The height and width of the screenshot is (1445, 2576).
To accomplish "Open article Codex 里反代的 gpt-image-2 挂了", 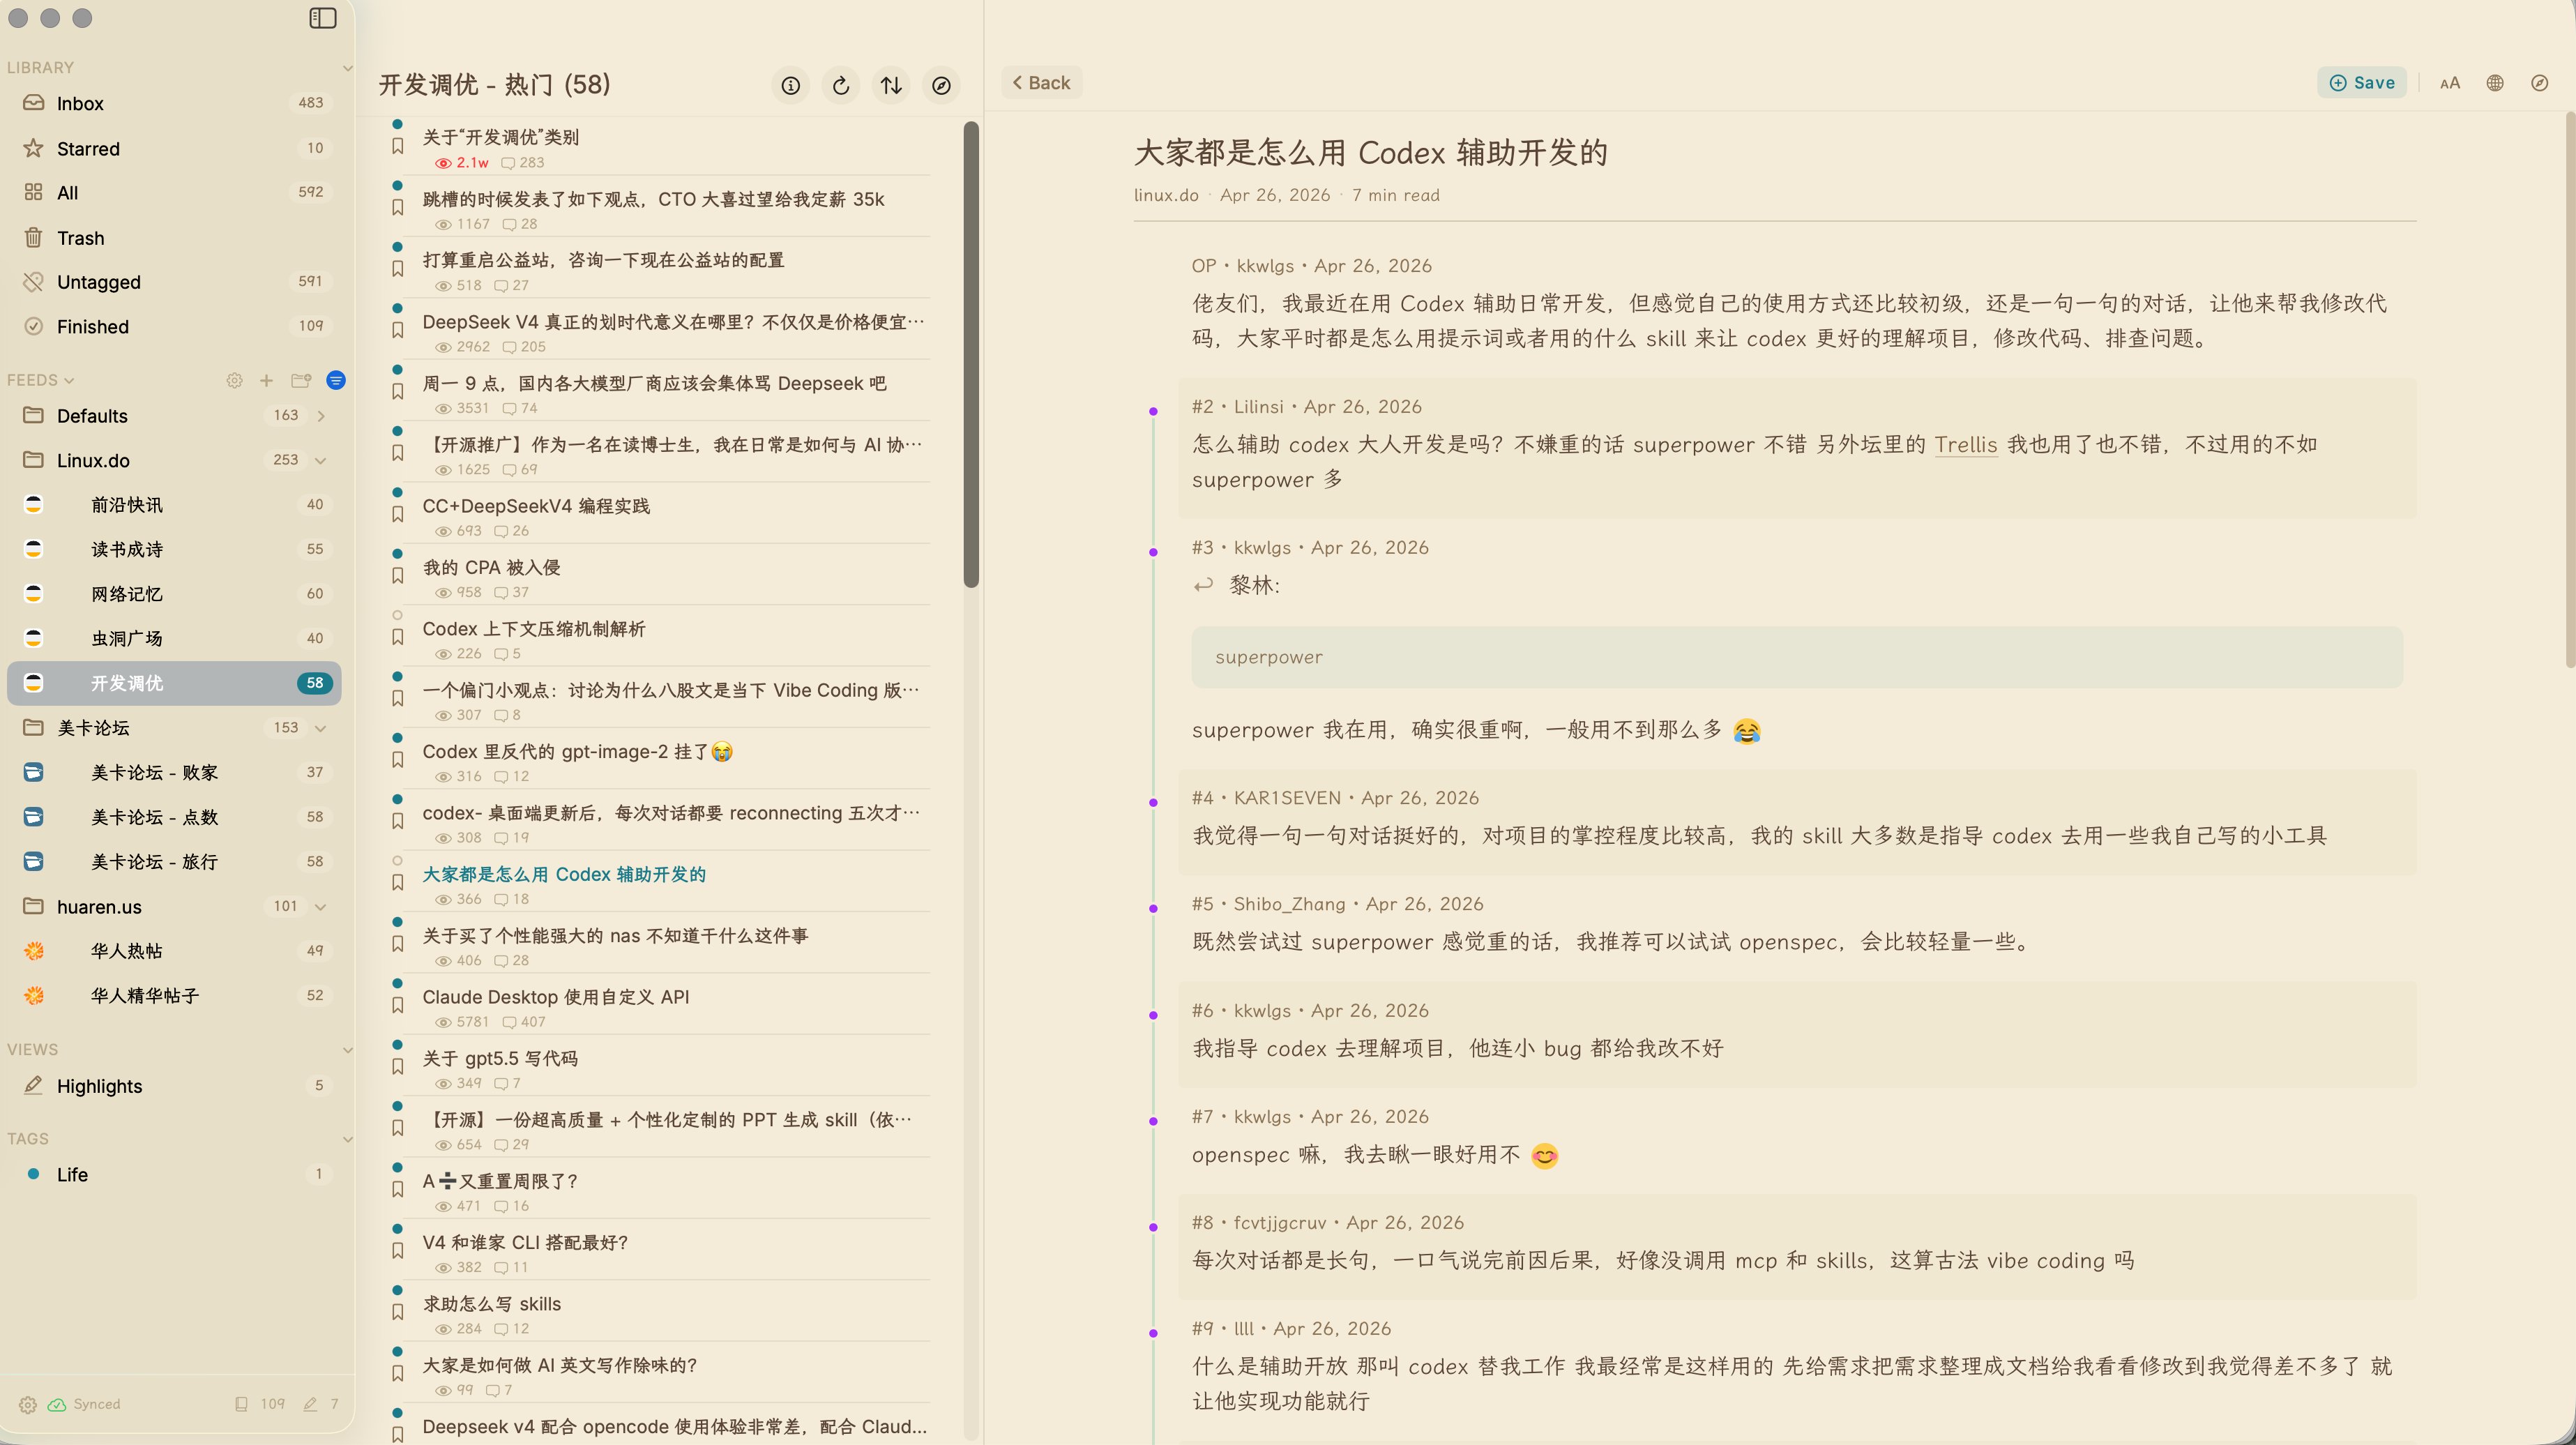I will pos(577,752).
